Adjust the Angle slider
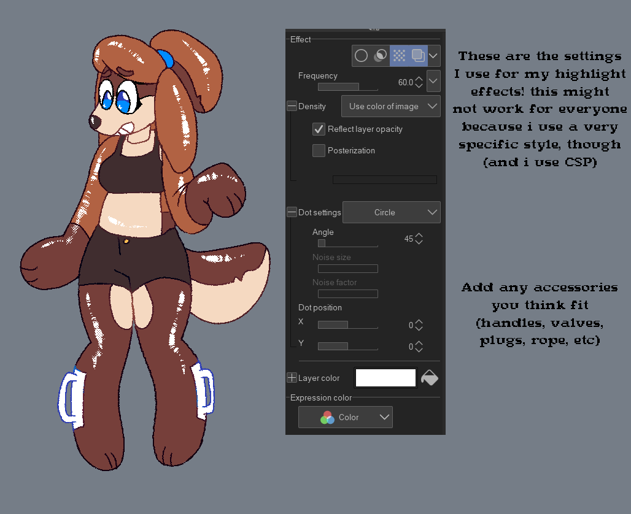 pos(347,243)
